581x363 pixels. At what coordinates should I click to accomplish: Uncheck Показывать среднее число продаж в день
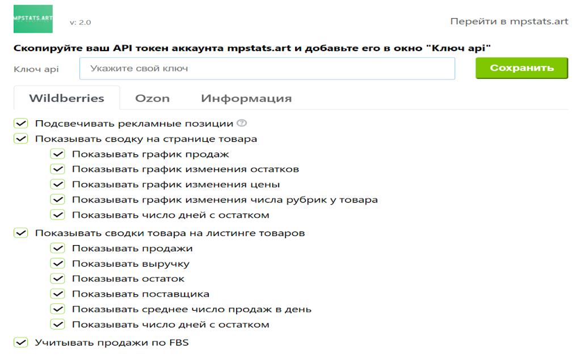point(58,309)
